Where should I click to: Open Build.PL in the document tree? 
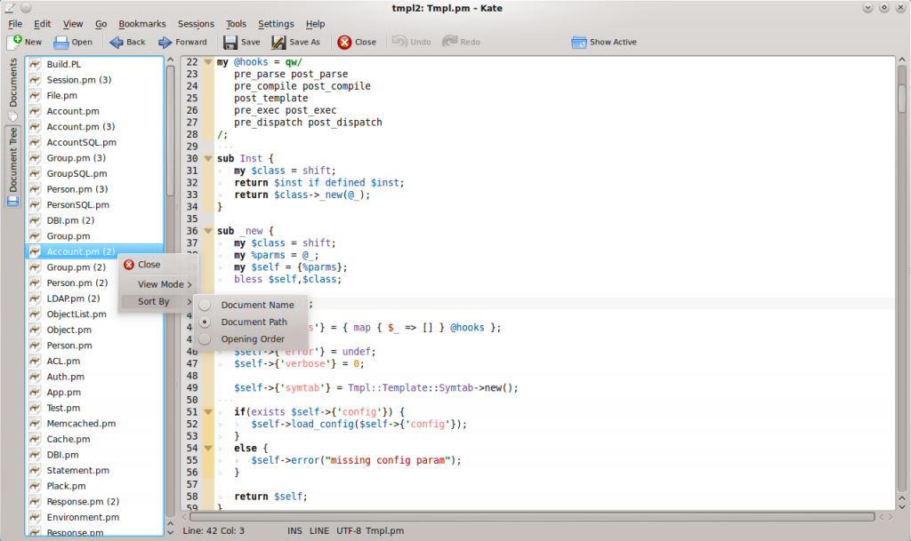point(63,65)
